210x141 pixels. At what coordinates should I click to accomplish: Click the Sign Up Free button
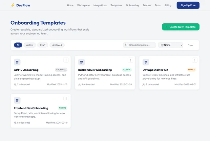click(188, 5)
